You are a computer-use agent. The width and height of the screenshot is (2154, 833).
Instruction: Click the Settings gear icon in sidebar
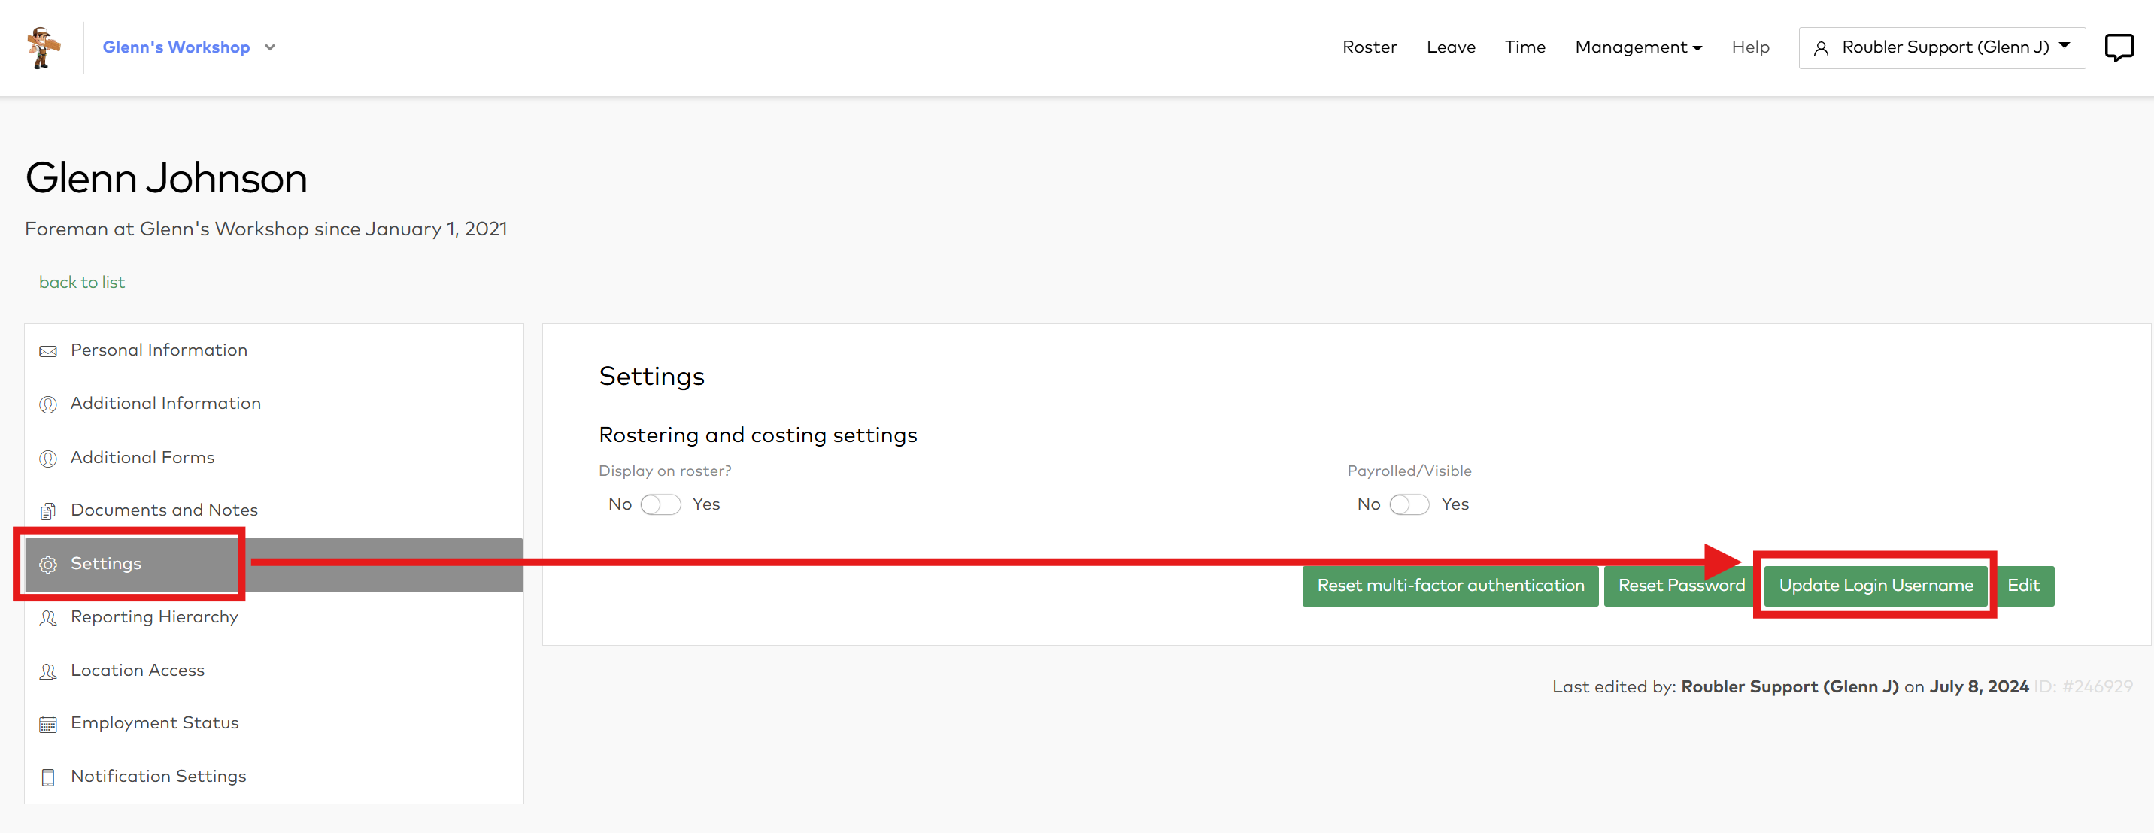[48, 565]
